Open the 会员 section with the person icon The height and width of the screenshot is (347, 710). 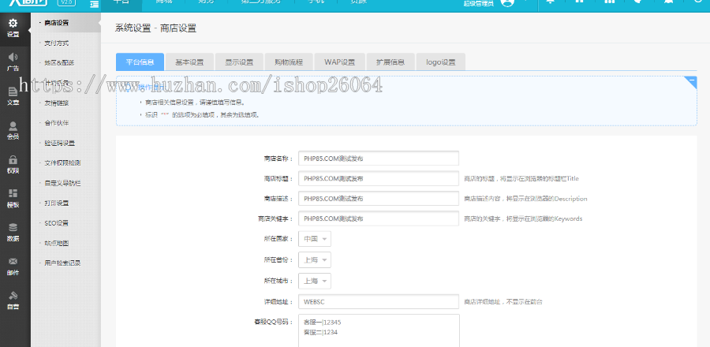click(x=13, y=130)
